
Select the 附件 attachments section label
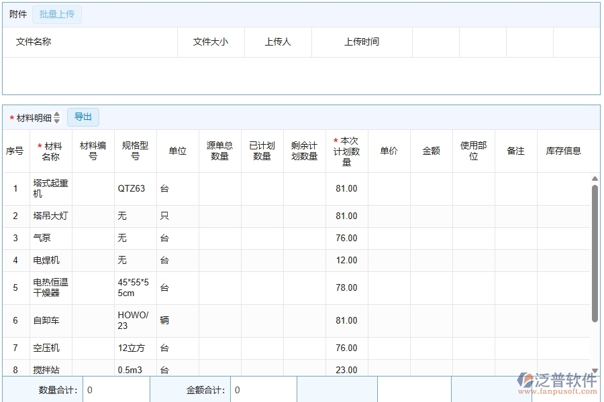18,13
